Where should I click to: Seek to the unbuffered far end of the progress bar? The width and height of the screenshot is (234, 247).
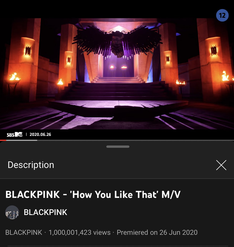tap(136, 140)
